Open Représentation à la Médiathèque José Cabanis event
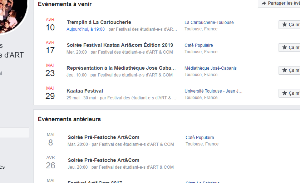 pyautogui.click(x=121, y=68)
